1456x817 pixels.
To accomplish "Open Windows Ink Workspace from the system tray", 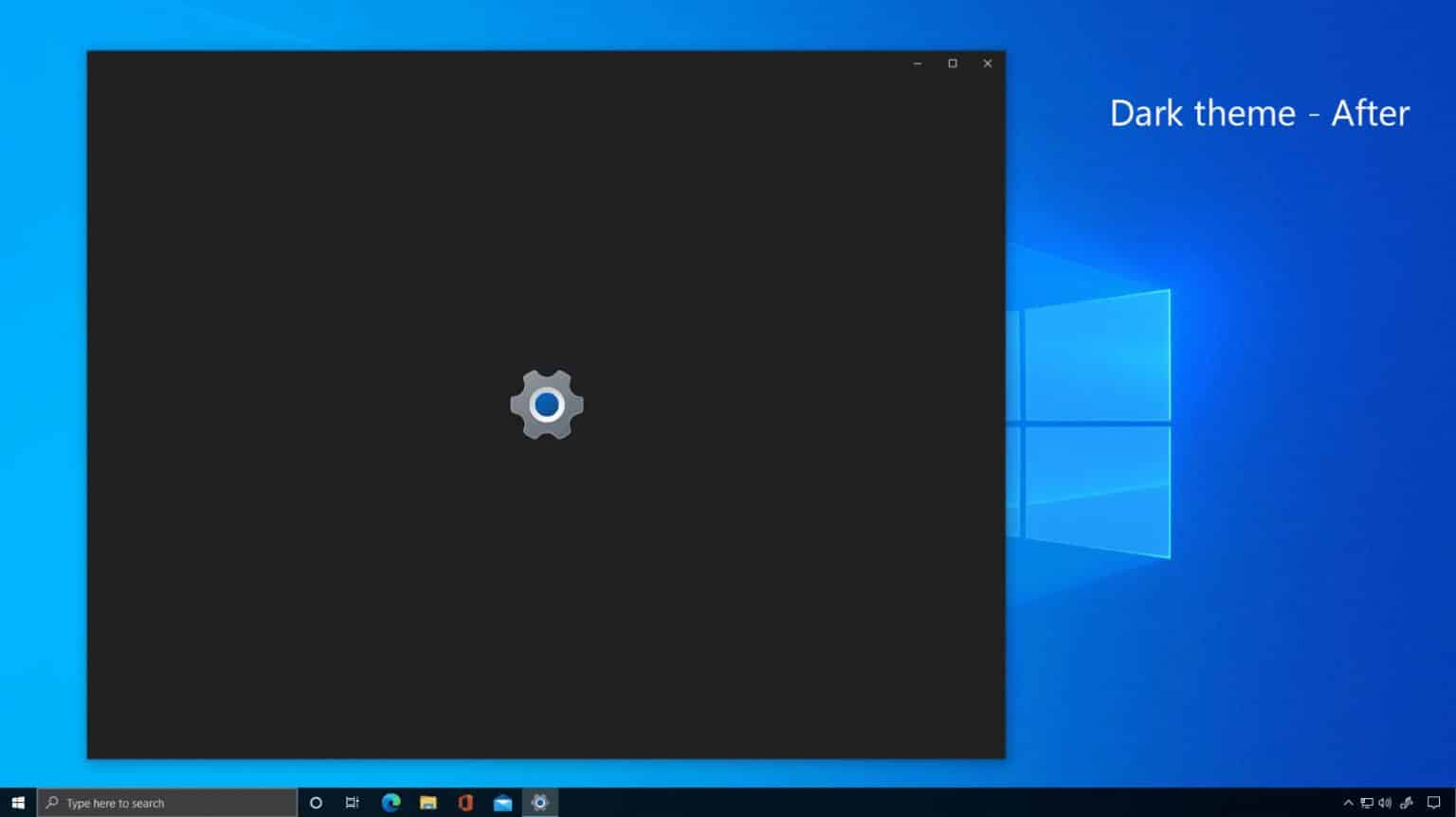I will click(1406, 803).
